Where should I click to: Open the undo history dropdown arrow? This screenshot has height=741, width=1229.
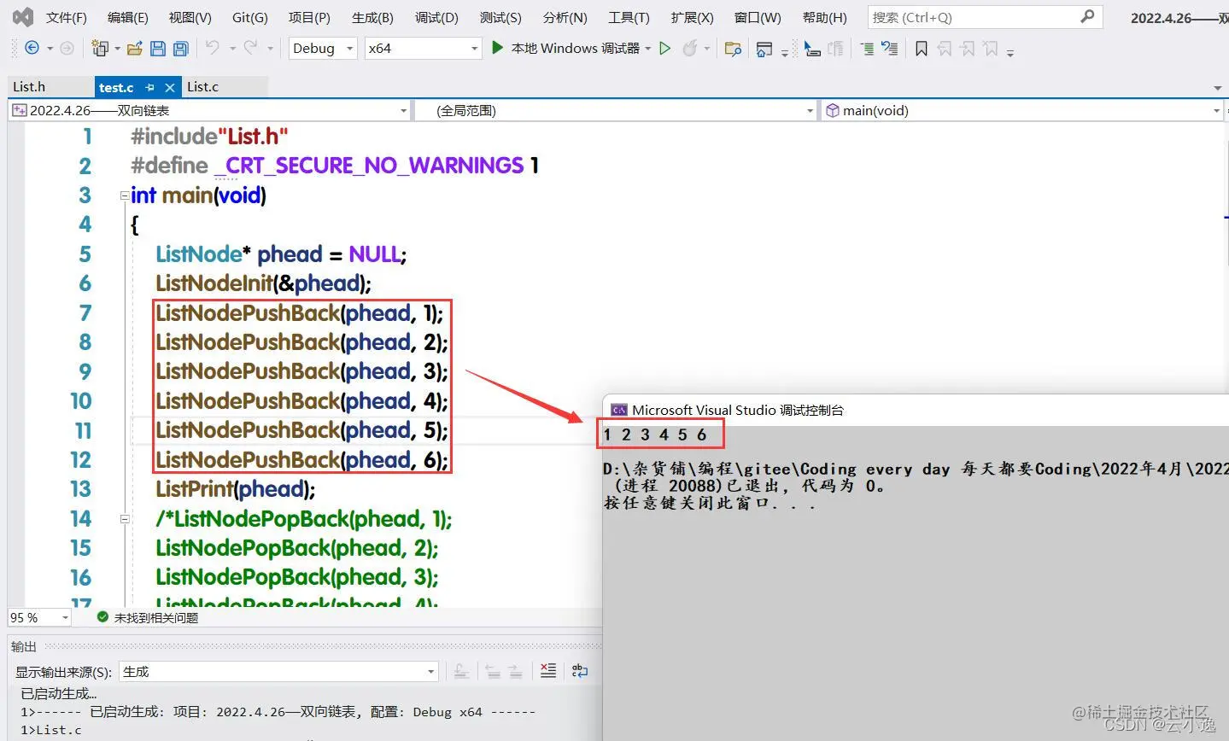231,49
